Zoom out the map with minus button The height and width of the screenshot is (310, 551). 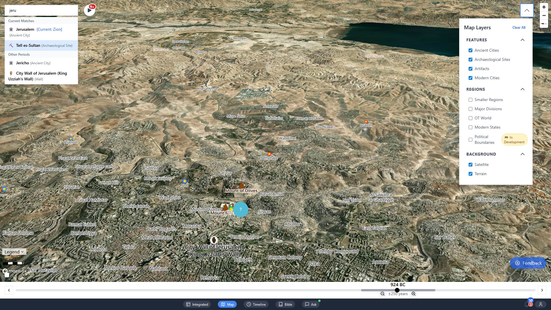click(x=544, y=15)
